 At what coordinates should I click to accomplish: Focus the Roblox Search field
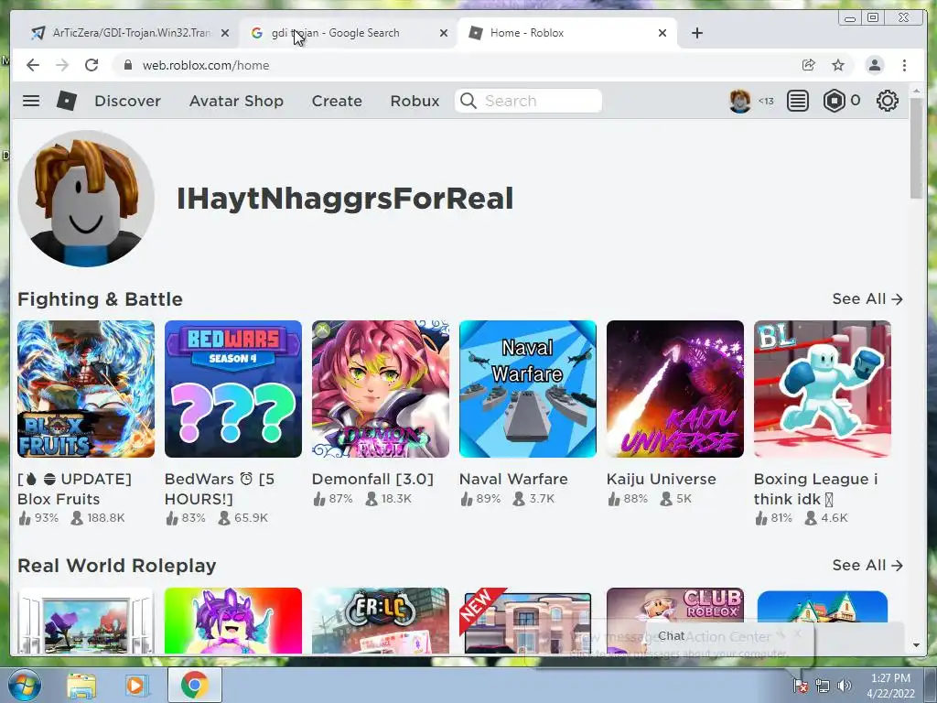tap(528, 101)
